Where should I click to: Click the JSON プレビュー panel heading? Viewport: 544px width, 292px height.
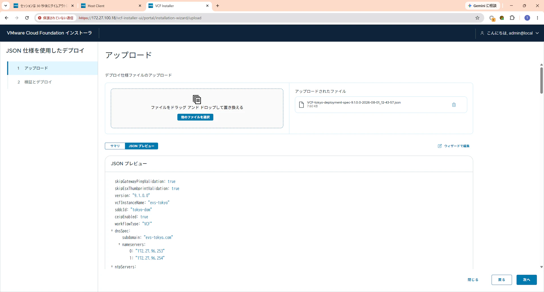(129, 164)
